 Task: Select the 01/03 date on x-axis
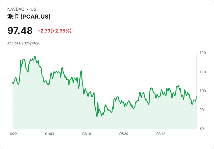coord(49,134)
